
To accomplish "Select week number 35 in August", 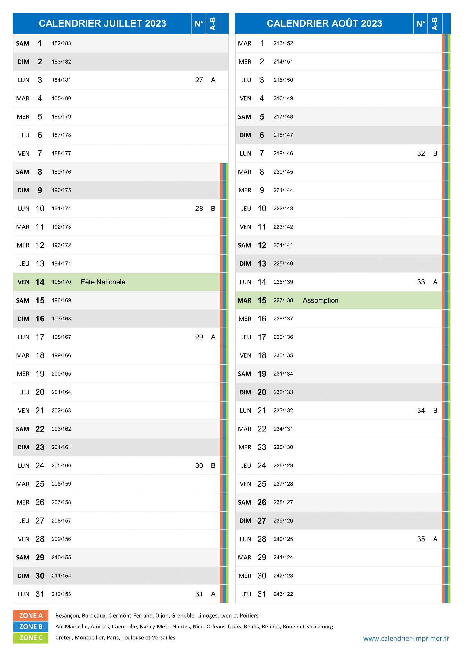I will tap(421, 539).
